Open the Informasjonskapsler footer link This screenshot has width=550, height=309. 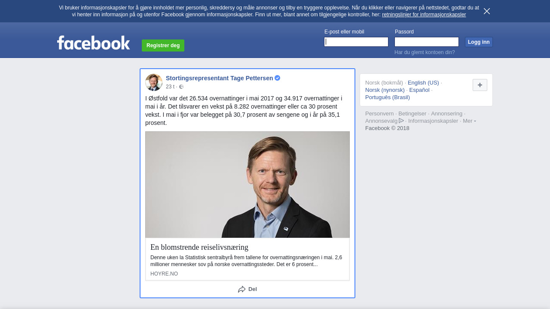pos(433,121)
